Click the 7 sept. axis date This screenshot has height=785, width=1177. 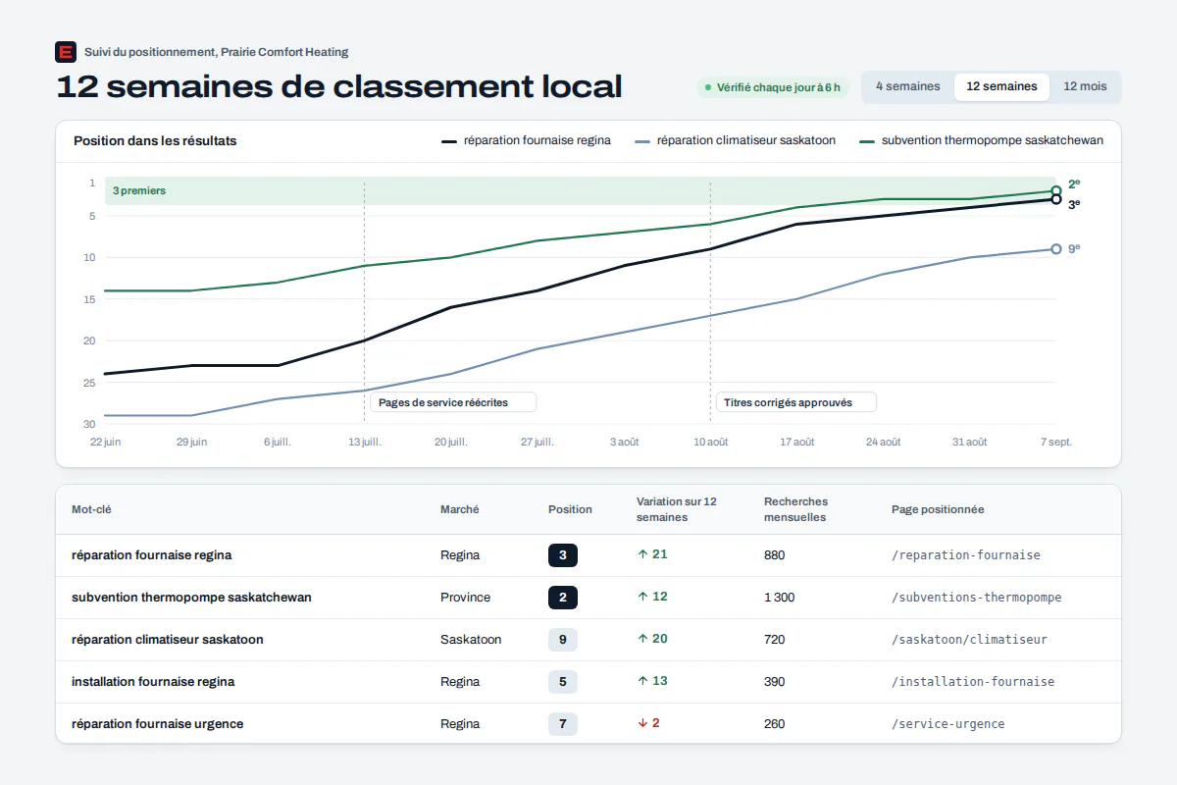(1056, 442)
